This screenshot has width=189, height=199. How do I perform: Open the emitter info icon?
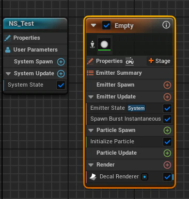[166, 25]
